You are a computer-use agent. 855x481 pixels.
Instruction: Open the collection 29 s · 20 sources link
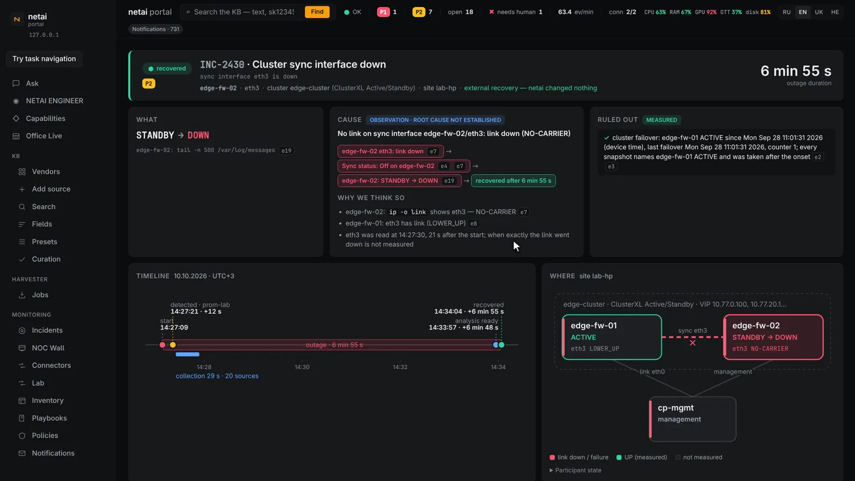(x=217, y=376)
